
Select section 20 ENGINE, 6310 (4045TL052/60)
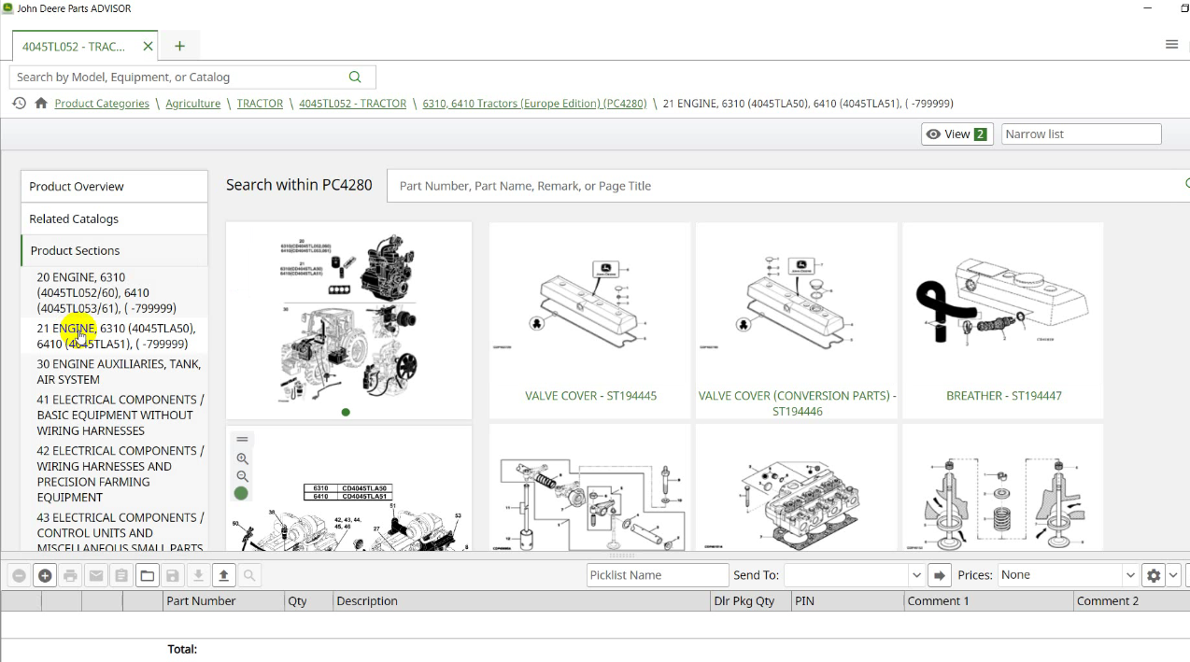point(116,292)
